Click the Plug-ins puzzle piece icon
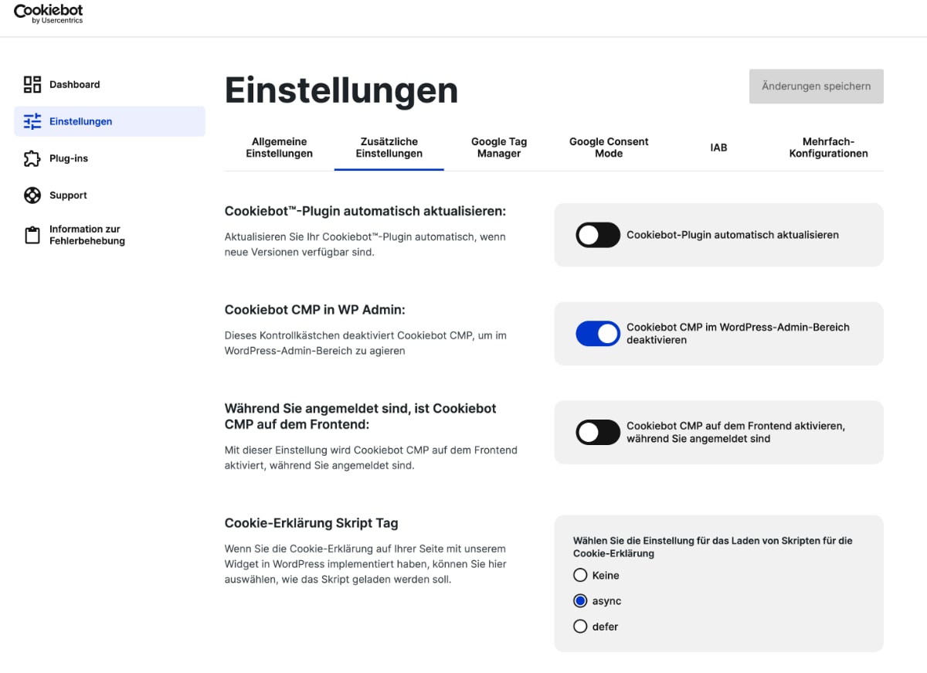Viewport: 927px width, 673px height. (x=32, y=158)
